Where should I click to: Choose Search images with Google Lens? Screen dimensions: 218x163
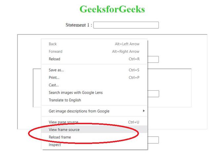(x=76, y=93)
